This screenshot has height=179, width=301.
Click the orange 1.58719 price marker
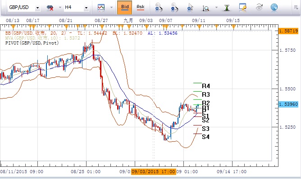(288, 31)
